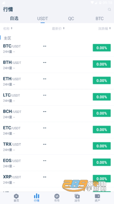
Task: Open the TRX/USDT pair row
Action: (57, 146)
